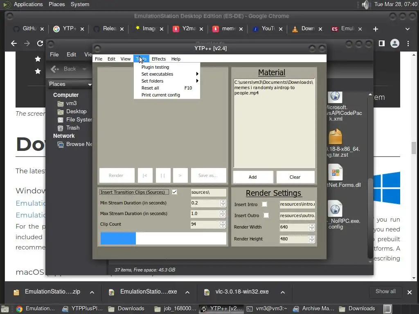Click the Max Stream Duration spinner arrows
The image size is (419, 314).
coord(223,213)
